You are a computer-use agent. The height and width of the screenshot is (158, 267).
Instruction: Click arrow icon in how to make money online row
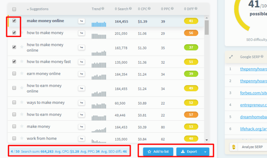point(81,47)
